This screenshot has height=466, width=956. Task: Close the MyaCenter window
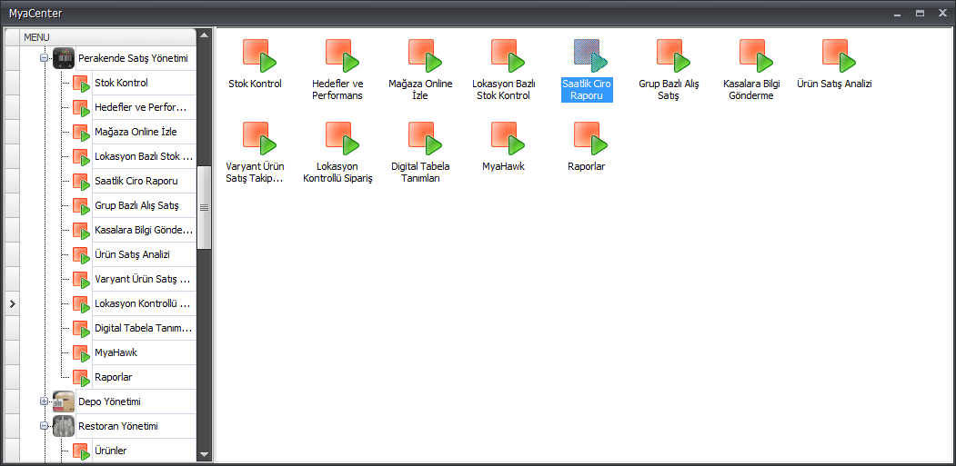point(942,13)
